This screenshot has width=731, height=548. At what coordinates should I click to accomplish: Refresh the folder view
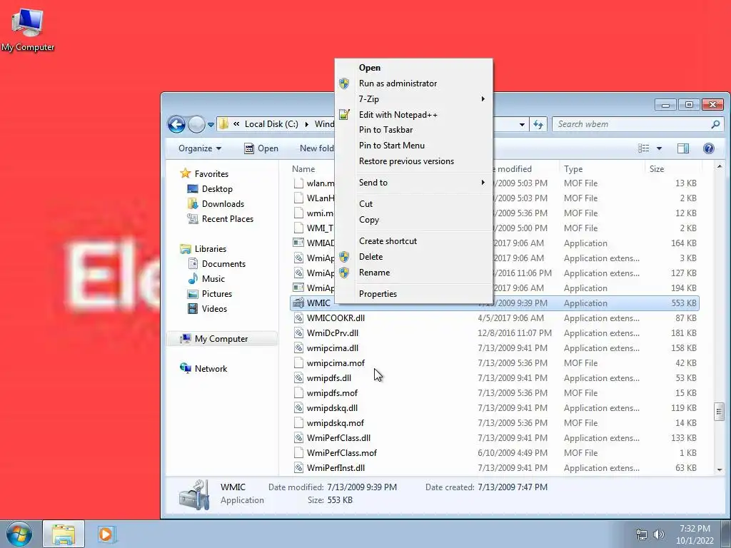(538, 124)
